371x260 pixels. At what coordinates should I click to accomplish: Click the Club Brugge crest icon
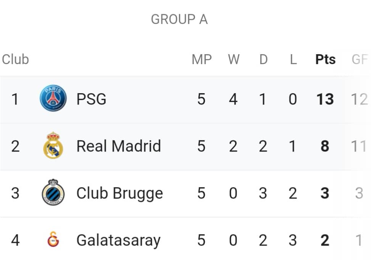(x=53, y=192)
